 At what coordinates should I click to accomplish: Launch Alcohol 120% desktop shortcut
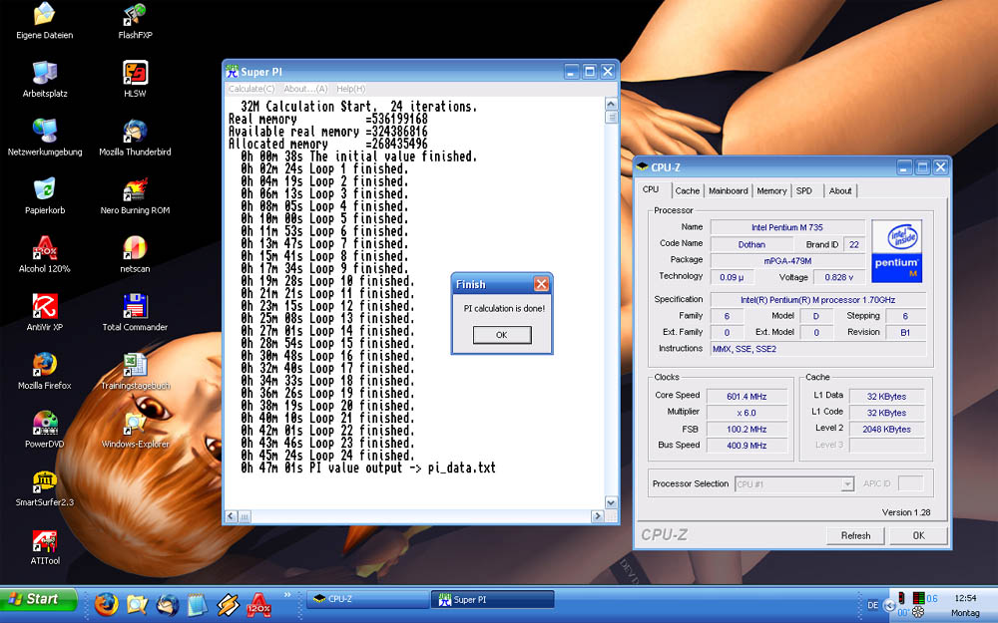[45, 254]
